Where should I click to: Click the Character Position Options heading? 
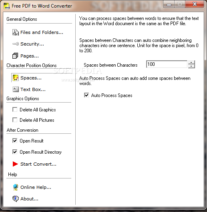pos(32,65)
